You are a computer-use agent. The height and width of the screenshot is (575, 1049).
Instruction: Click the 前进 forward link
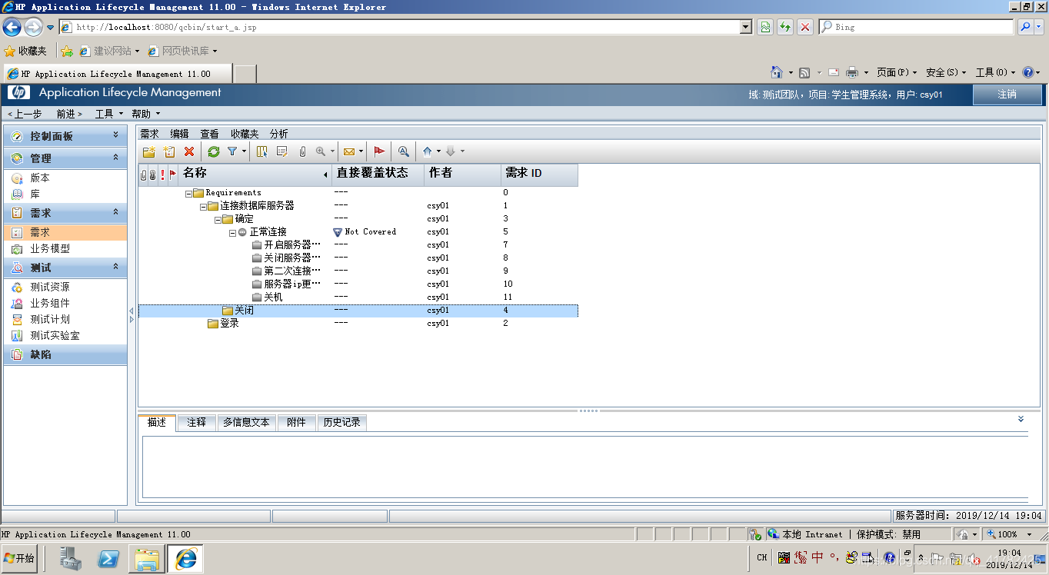pyautogui.click(x=69, y=114)
